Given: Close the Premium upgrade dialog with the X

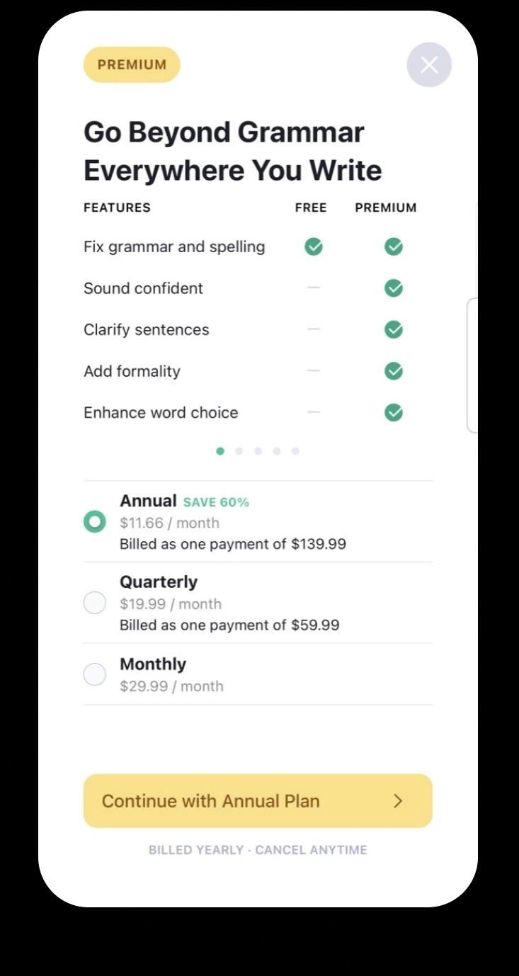Looking at the screenshot, I should coord(429,64).
